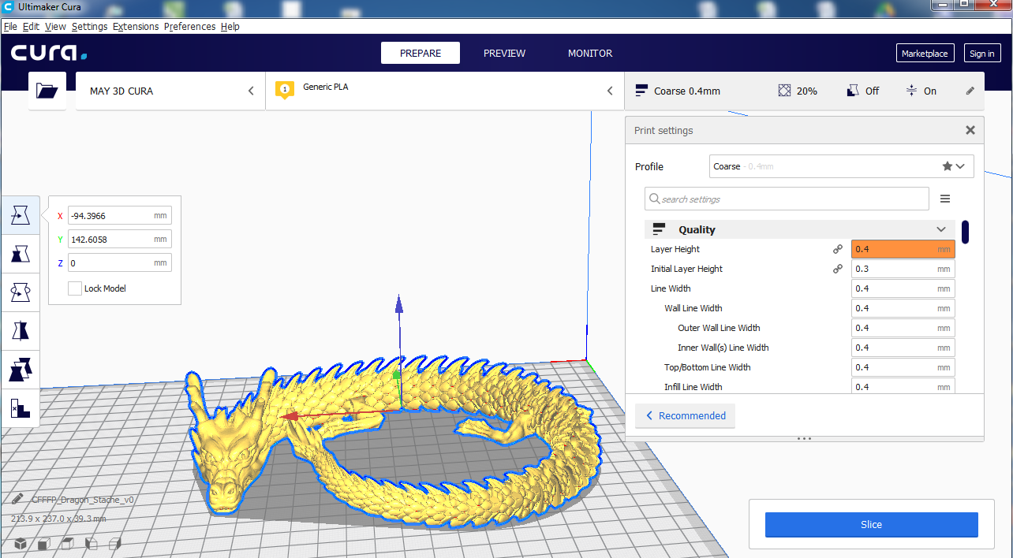1013x558 pixels.
Task: Switch to 3D perspective view cube
Action: coord(20,543)
